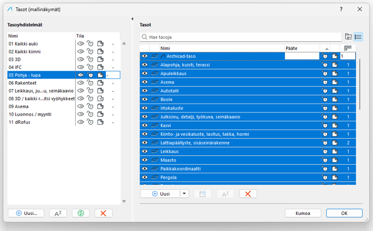
Task: Toggle eye icon for 06 Rakenteet combination
Action: 81,82
